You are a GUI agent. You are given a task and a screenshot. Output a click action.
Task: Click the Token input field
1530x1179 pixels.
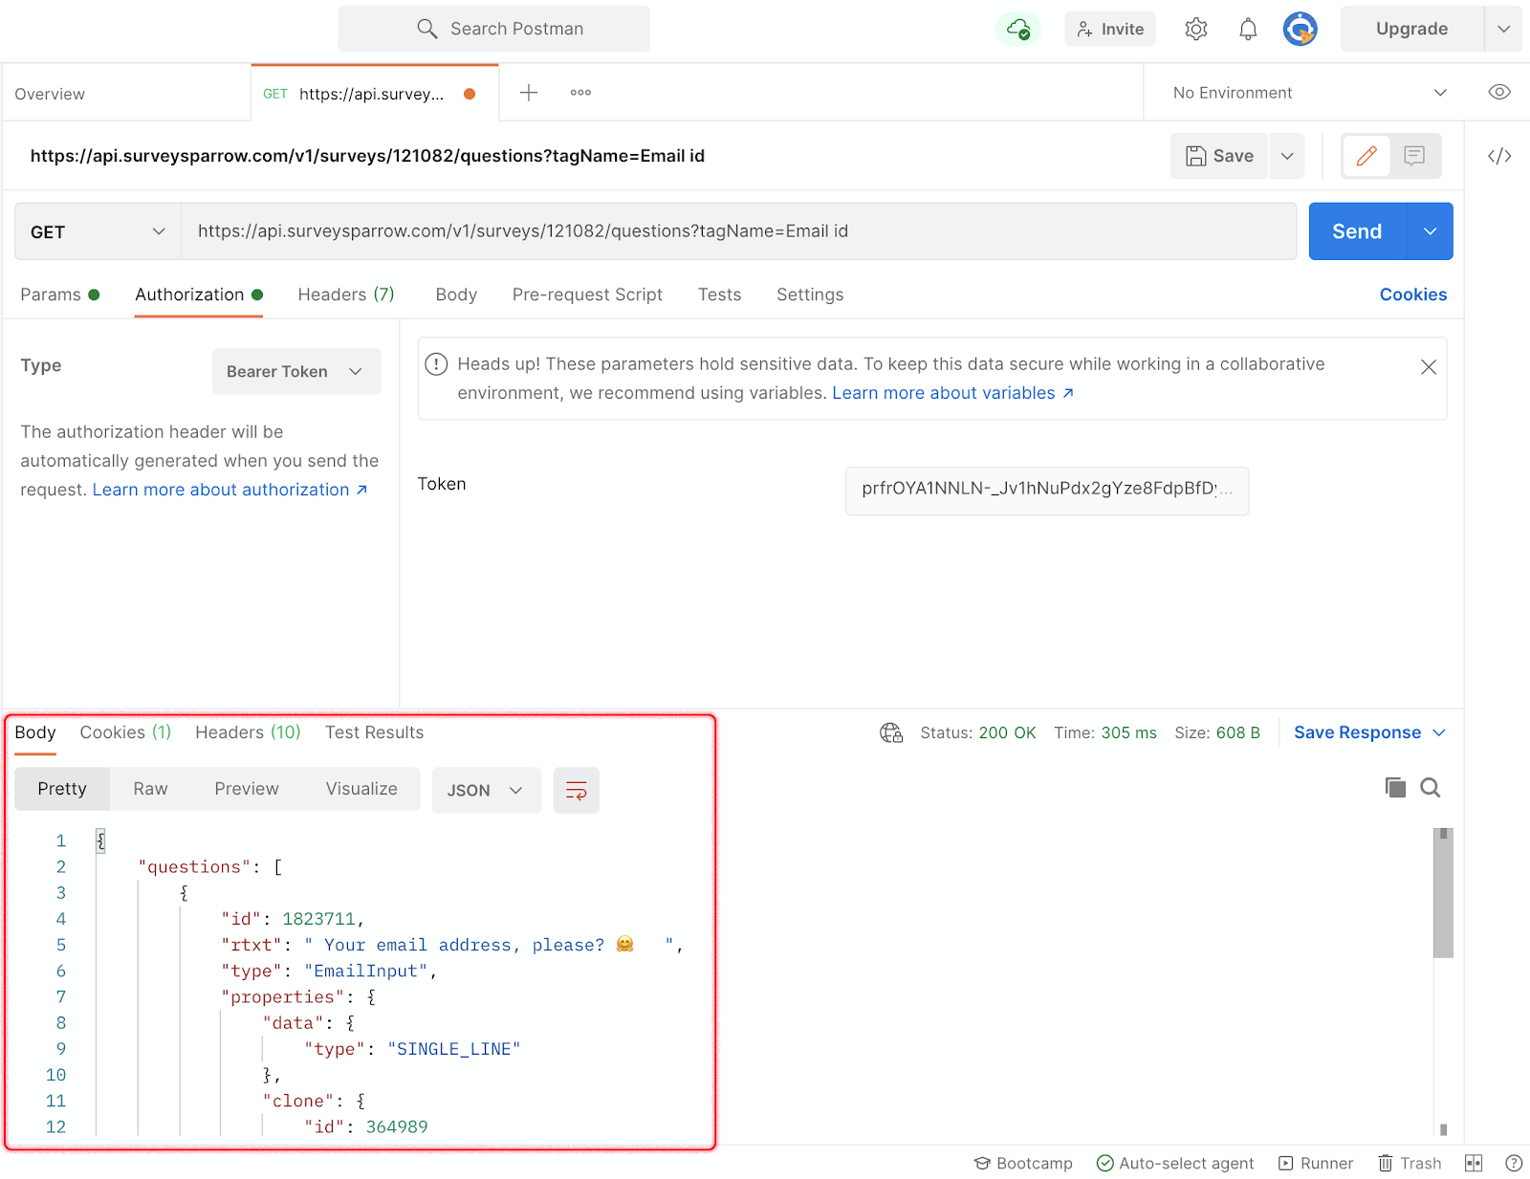pyautogui.click(x=1047, y=491)
